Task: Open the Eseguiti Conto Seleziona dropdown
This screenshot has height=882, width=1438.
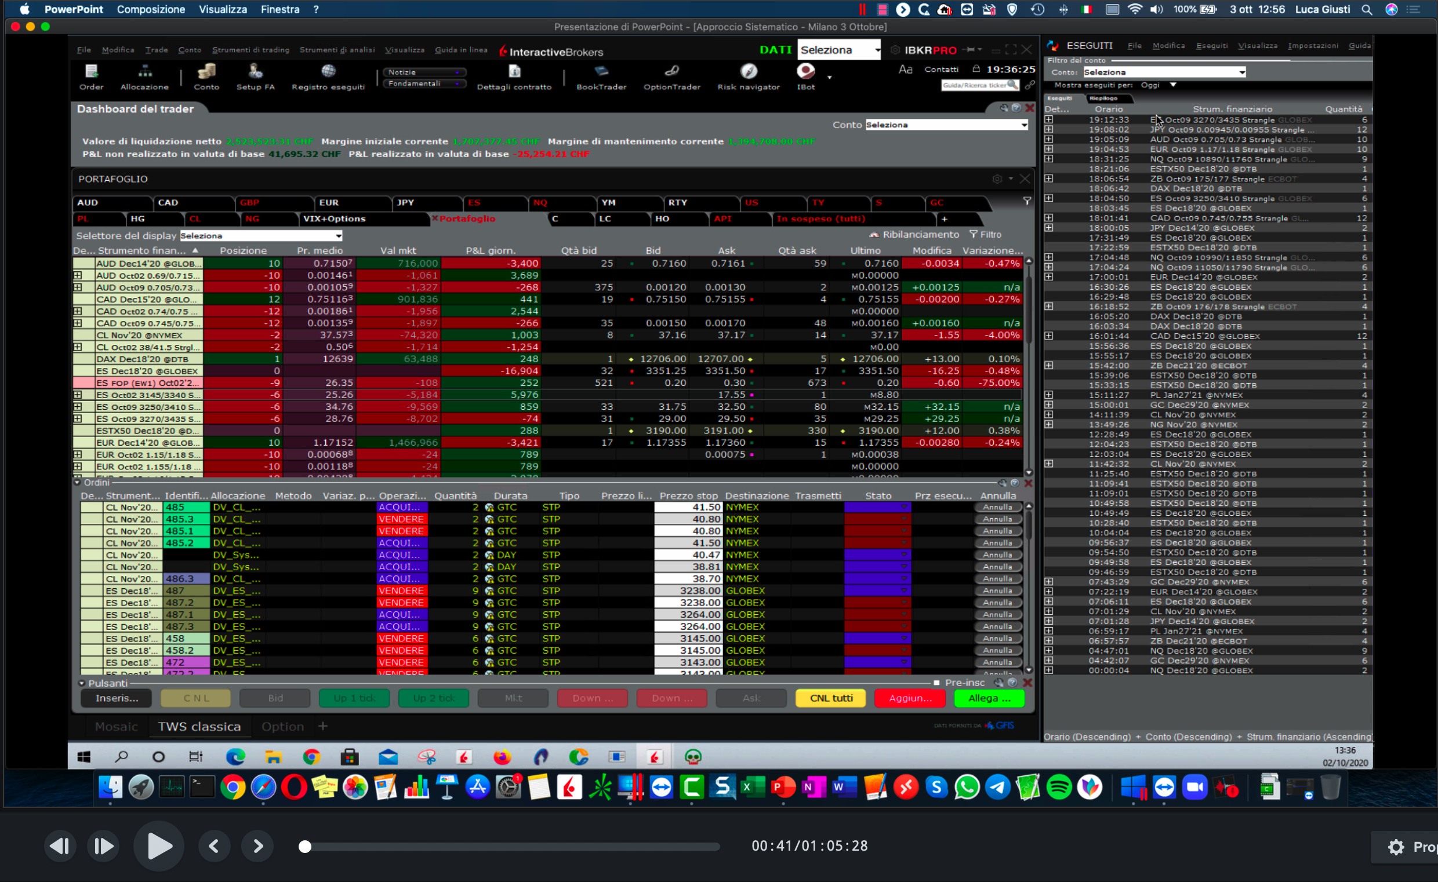Action: [x=1164, y=72]
